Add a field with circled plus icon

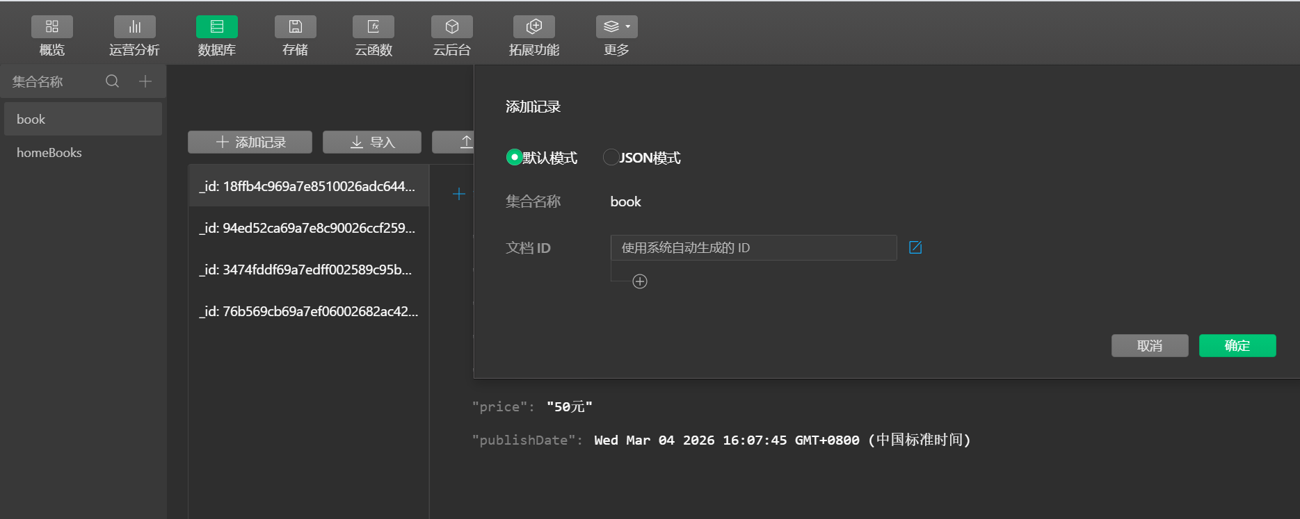tap(640, 281)
